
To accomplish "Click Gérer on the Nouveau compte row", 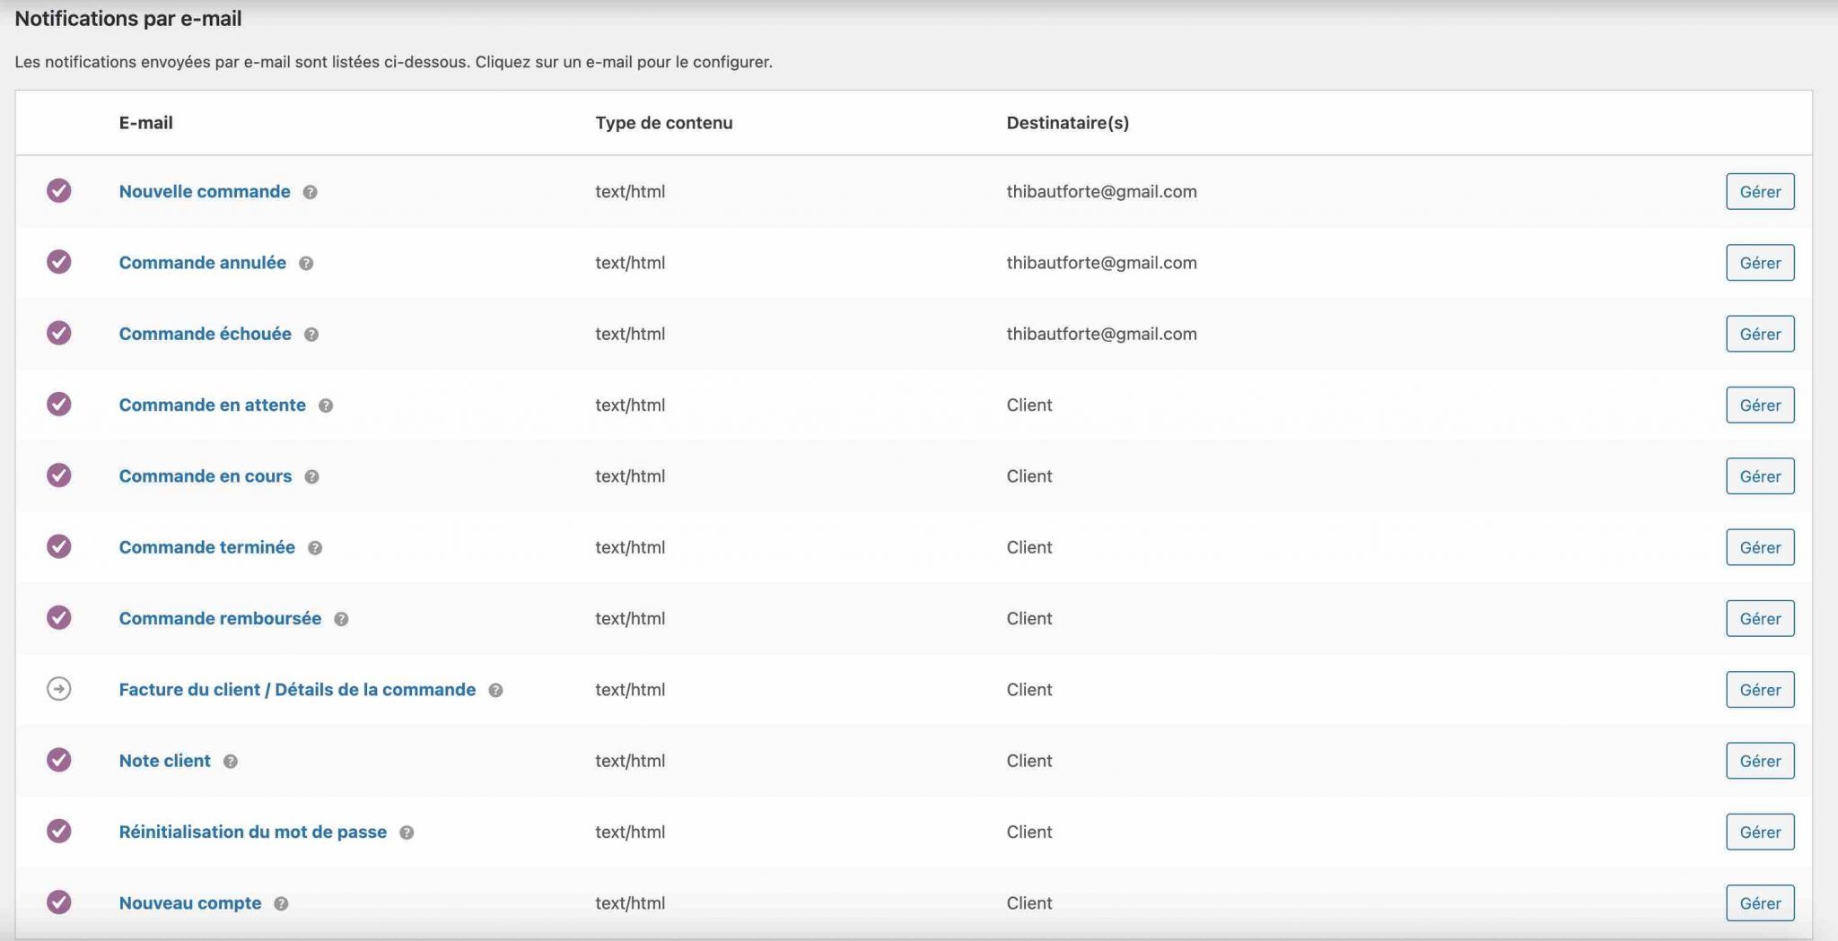I will [1760, 903].
